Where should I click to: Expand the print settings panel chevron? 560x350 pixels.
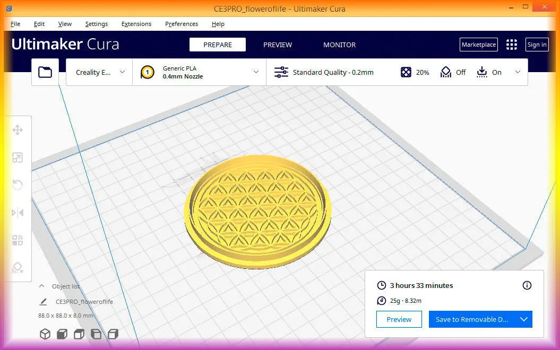(x=518, y=72)
